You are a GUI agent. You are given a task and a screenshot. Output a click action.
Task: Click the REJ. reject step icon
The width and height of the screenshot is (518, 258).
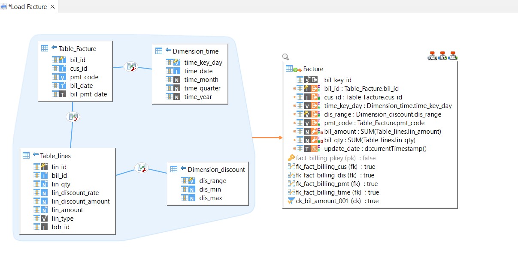point(453,56)
